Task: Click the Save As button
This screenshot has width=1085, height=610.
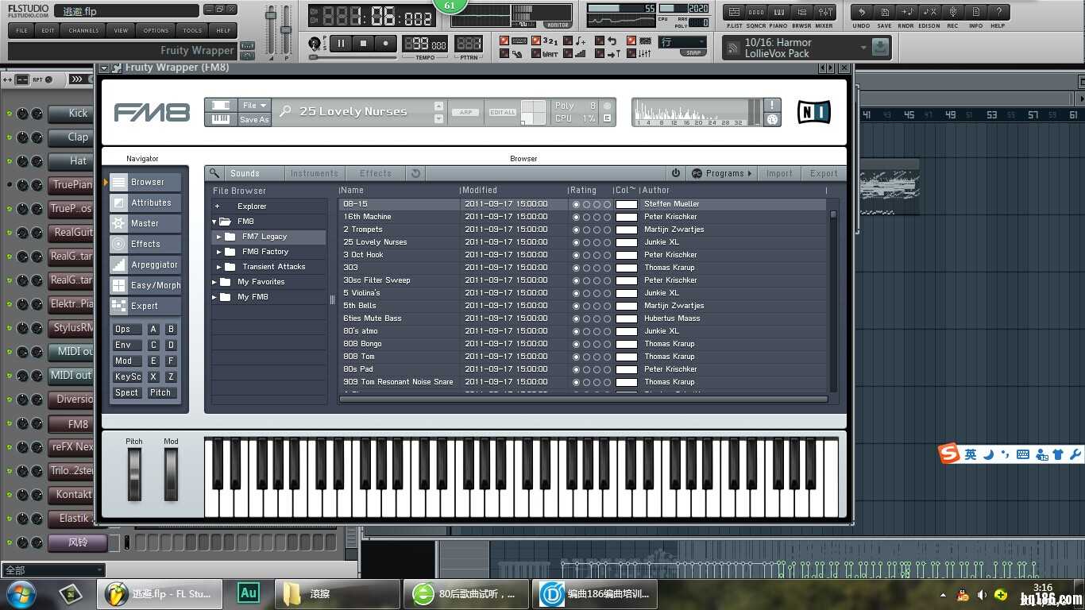Action: click(254, 119)
